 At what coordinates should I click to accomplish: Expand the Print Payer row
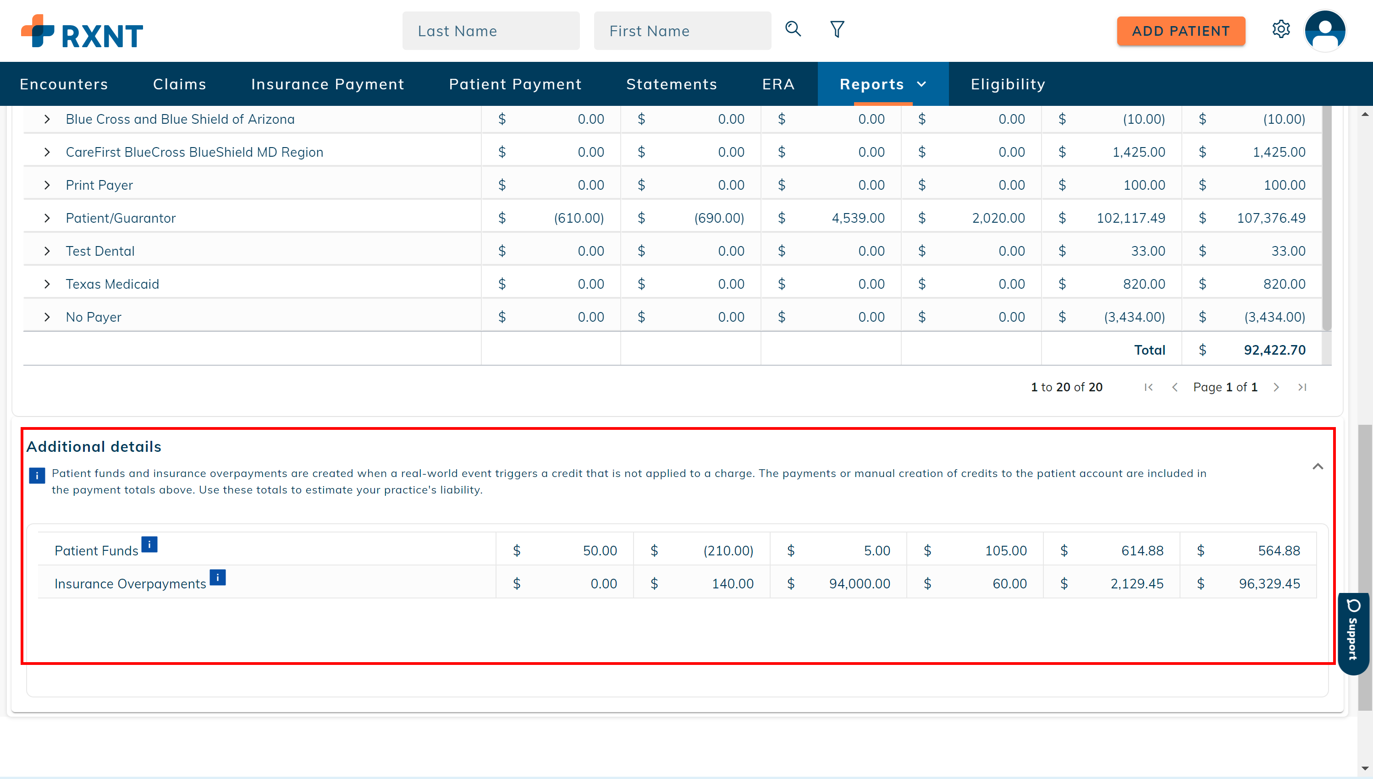[47, 185]
